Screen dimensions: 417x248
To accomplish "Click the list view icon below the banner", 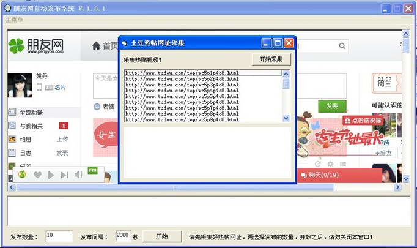I will (x=343, y=164).
